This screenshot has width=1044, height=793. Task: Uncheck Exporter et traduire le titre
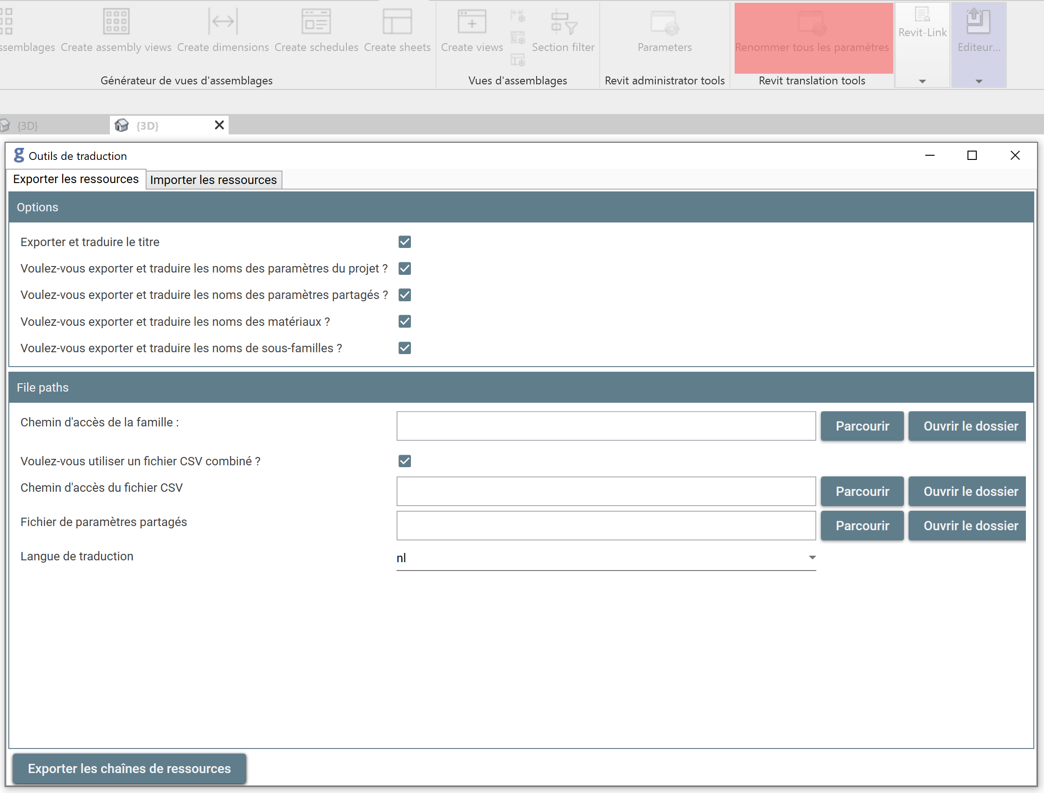click(x=404, y=242)
